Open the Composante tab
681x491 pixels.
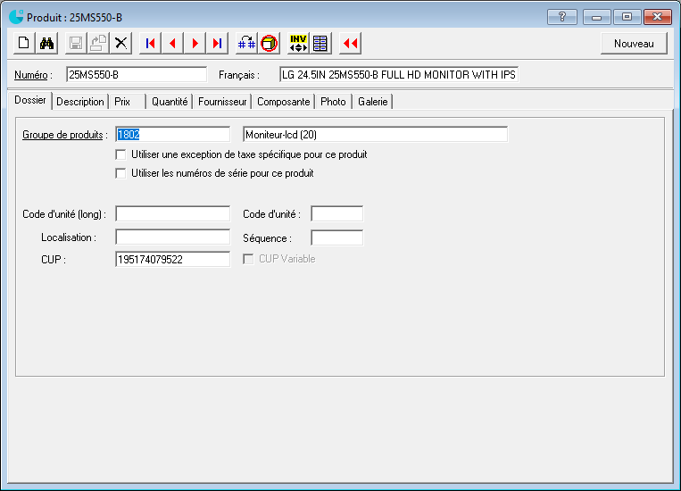(284, 102)
